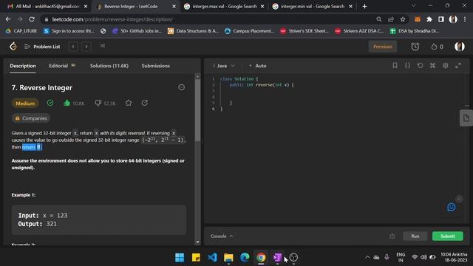Viewport: 473px width, 266px height.
Task: Open the Auto dropdown in editor
Action: [258, 66]
